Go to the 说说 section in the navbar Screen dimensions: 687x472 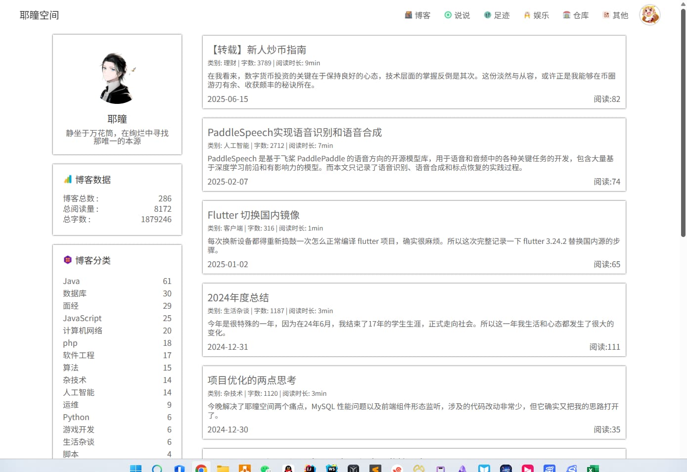click(x=457, y=15)
